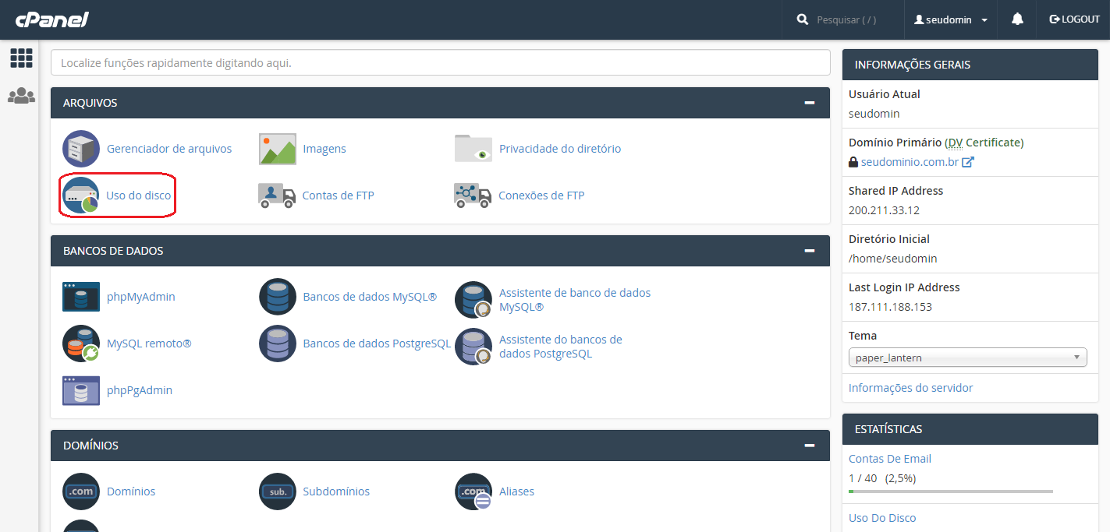Collapse the ARQUIVOS section

pos(810,103)
